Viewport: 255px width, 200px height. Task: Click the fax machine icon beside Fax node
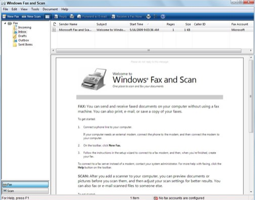click(10, 23)
